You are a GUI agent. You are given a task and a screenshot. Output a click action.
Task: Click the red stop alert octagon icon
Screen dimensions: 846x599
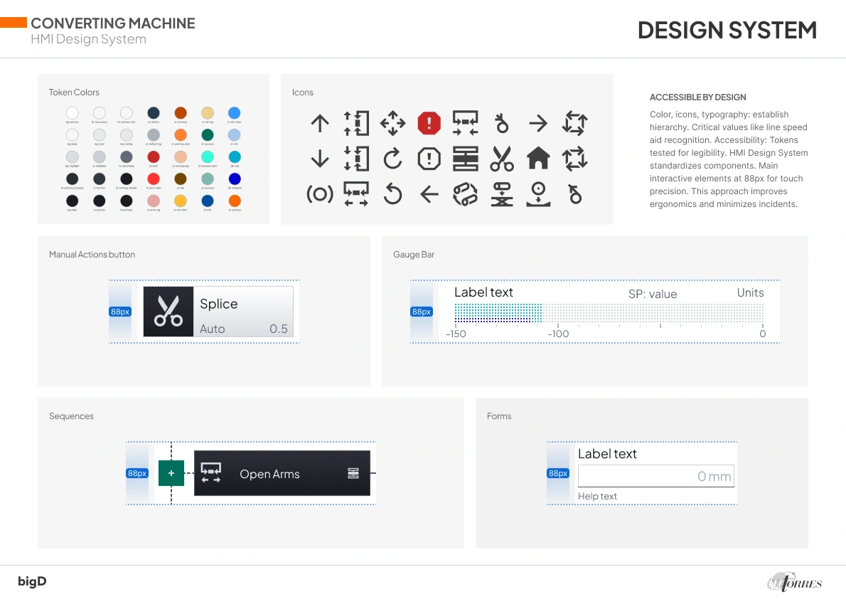(429, 123)
